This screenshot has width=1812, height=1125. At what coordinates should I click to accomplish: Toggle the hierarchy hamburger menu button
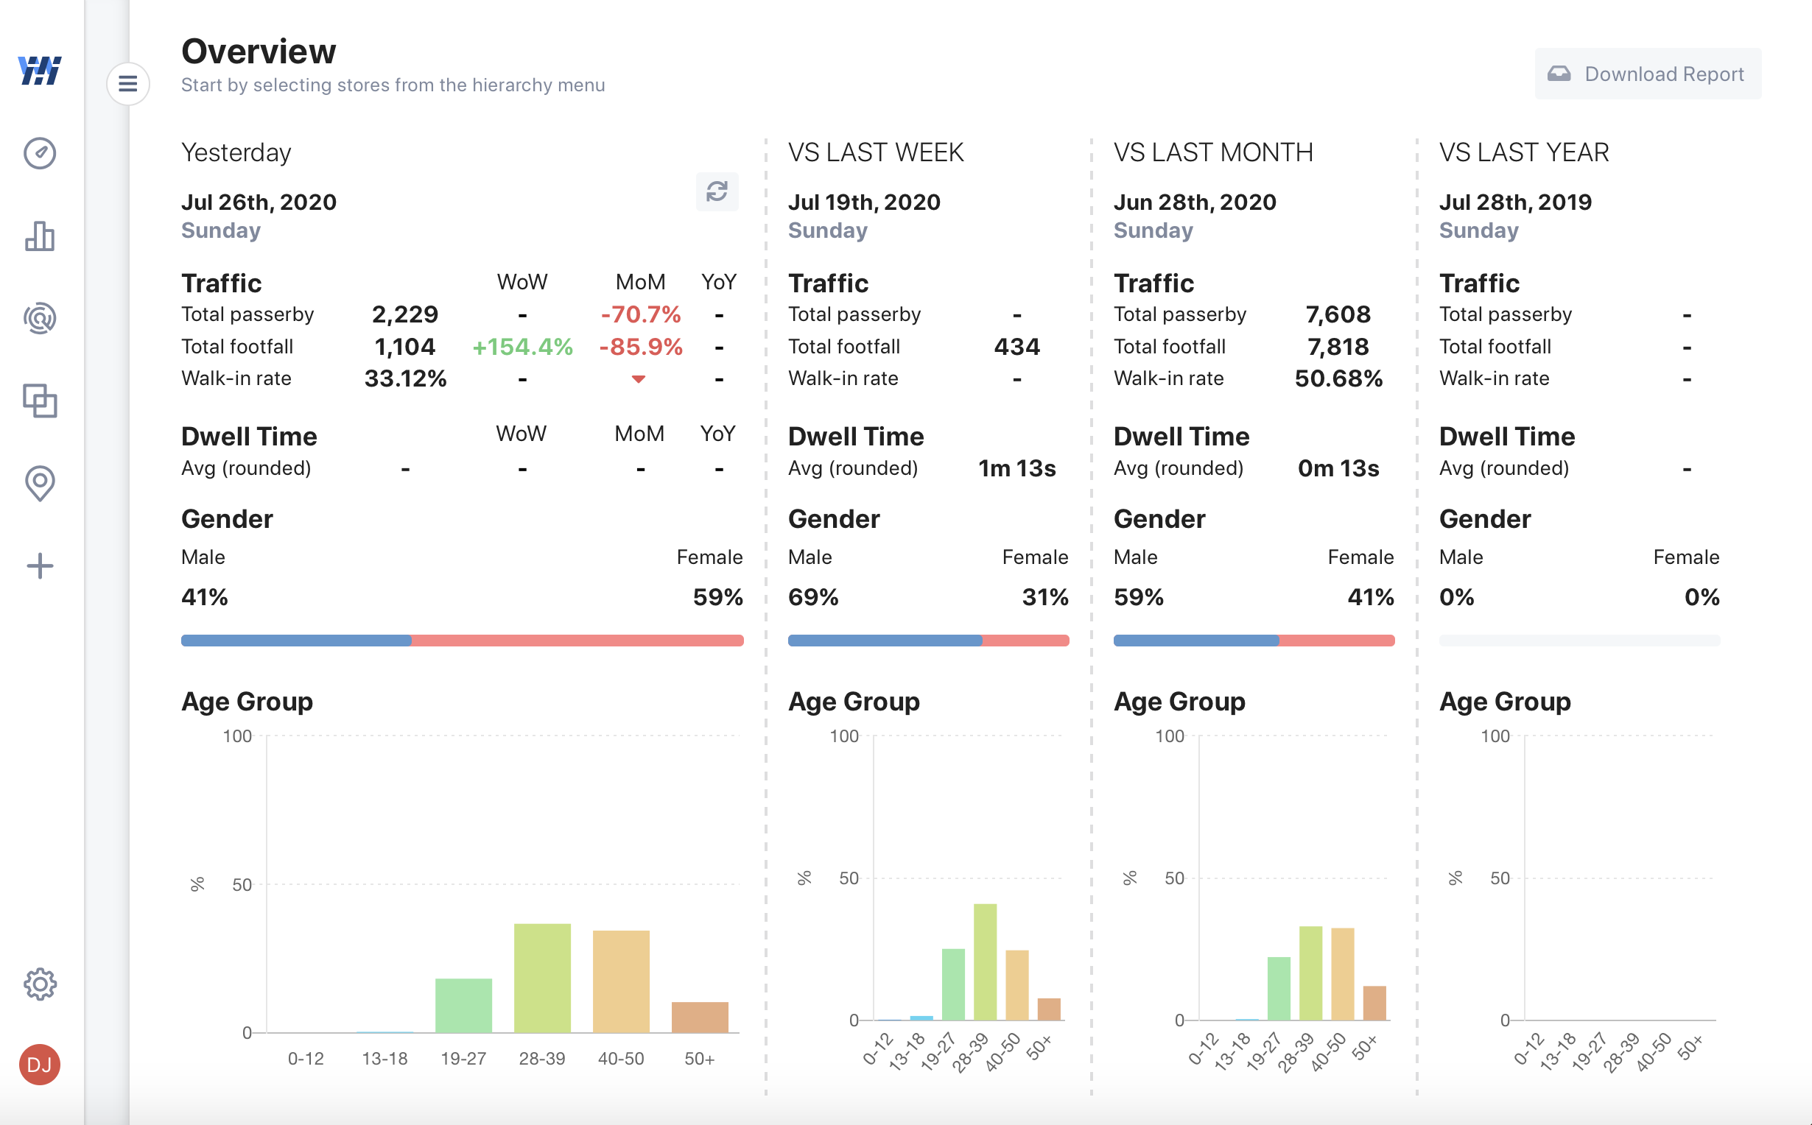(128, 83)
